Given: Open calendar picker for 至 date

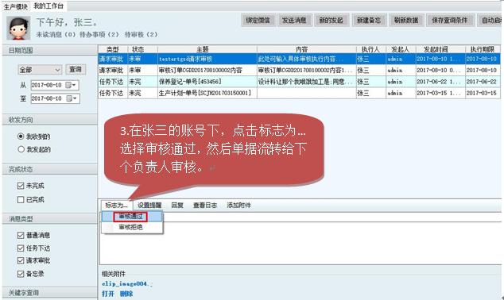Looking at the screenshot, I should [x=69, y=98].
